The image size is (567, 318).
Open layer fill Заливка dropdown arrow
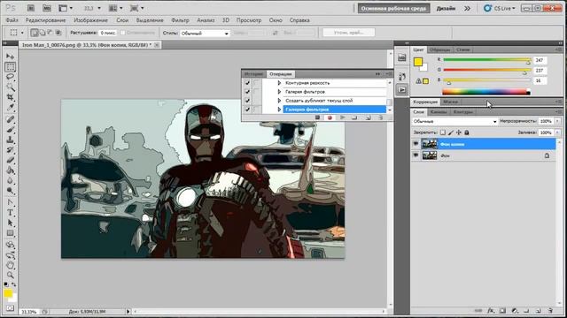pos(557,132)
